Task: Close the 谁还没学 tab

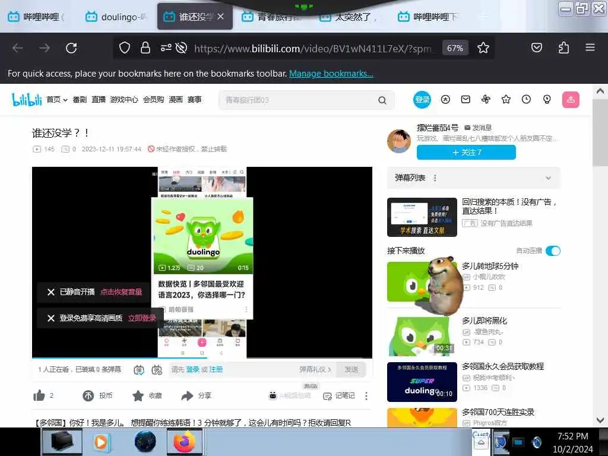Action: pyautogui.click(x=221, y=16)
